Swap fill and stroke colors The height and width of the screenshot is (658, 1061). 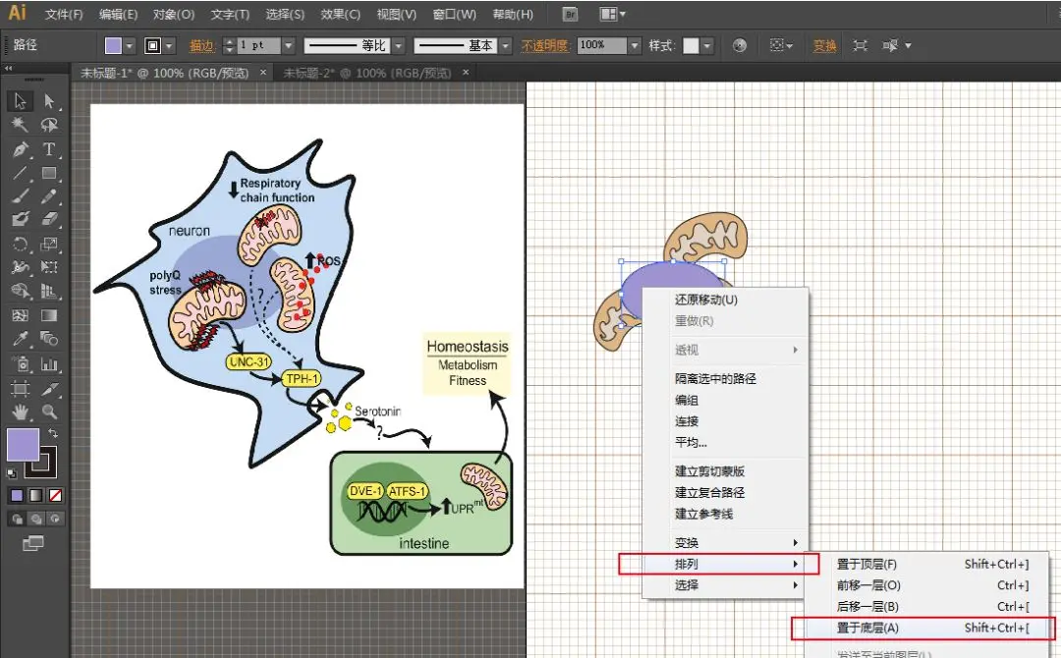tap(53, 433)
